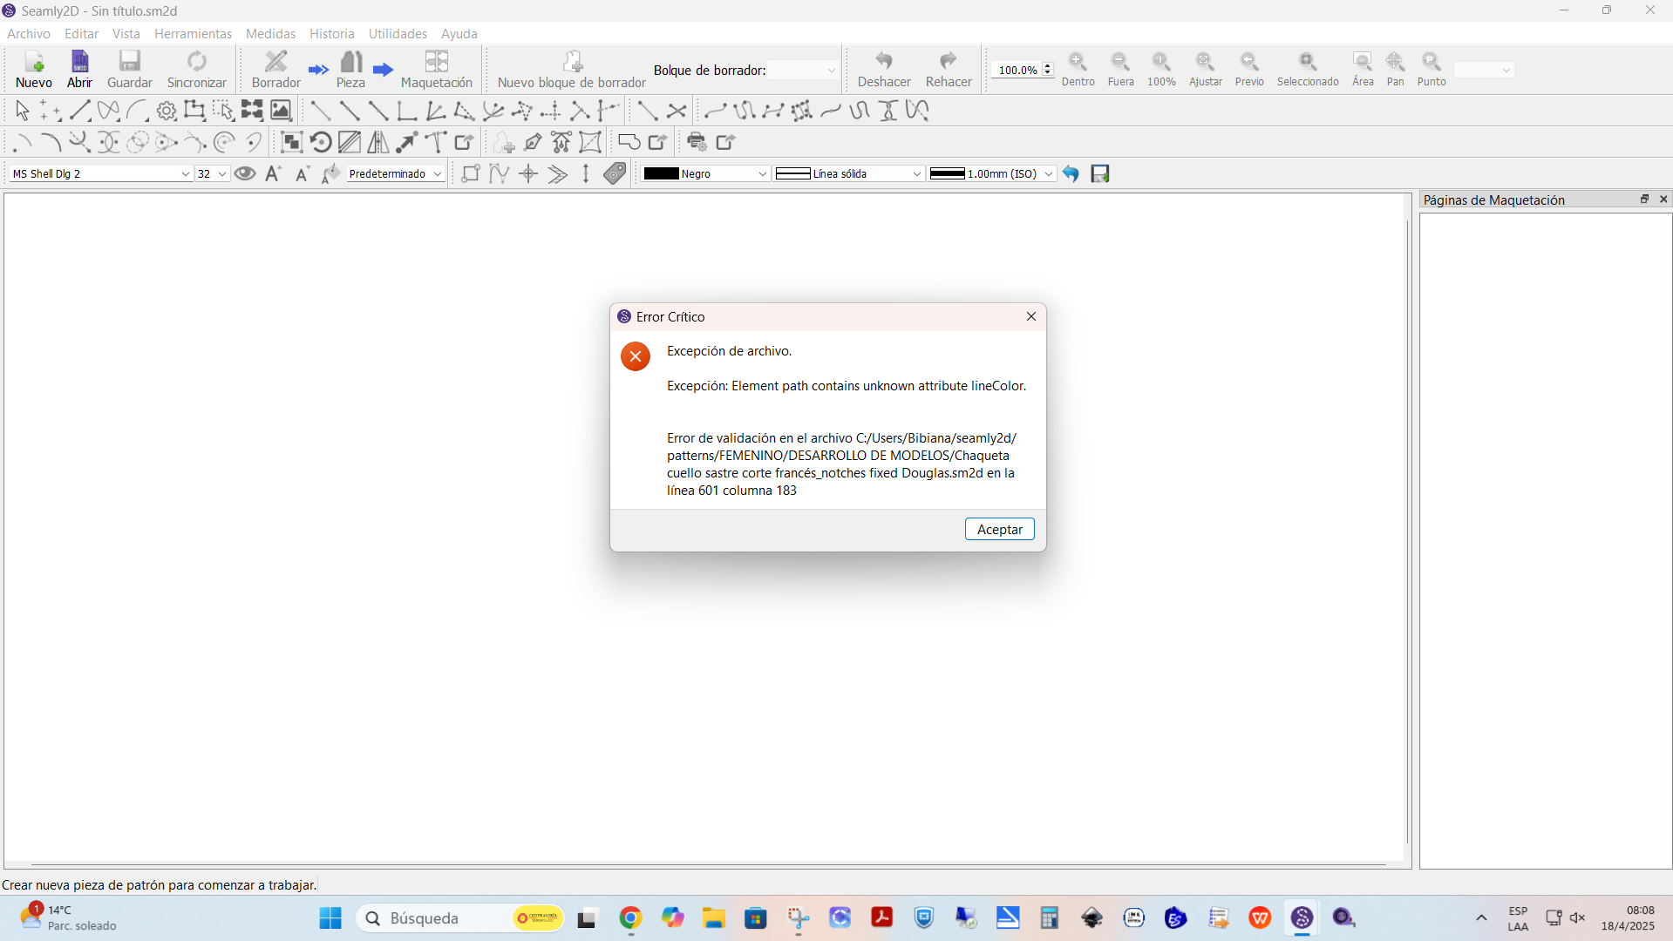Toggle the double chevron notches icon
This screenshot has width=1673, height=941.
[x=557, y=173]
